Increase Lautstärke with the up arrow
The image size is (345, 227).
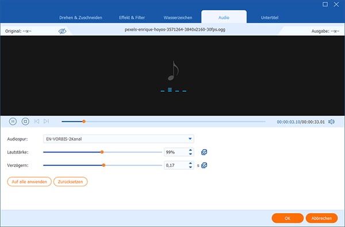pyautogui.click(x=190, y=150)
